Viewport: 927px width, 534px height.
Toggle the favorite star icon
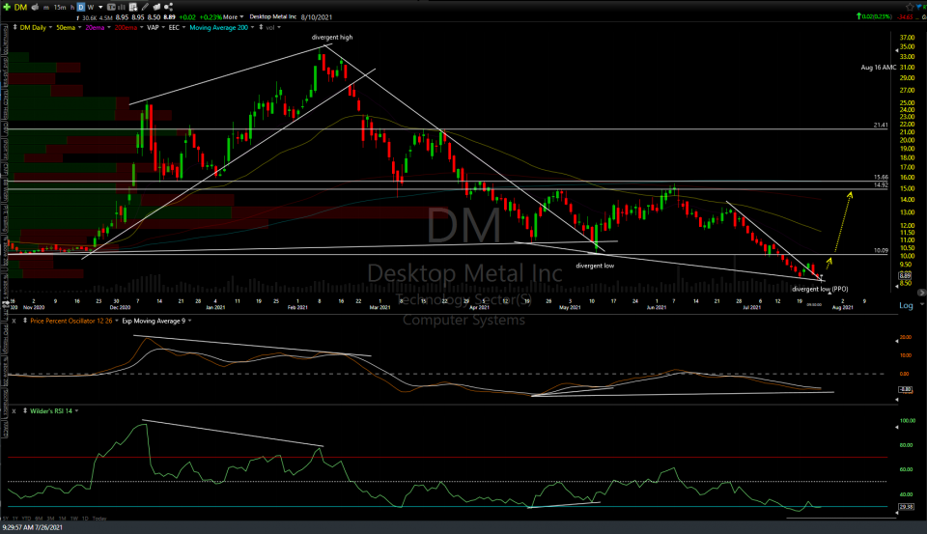click(x=911, y=7)
